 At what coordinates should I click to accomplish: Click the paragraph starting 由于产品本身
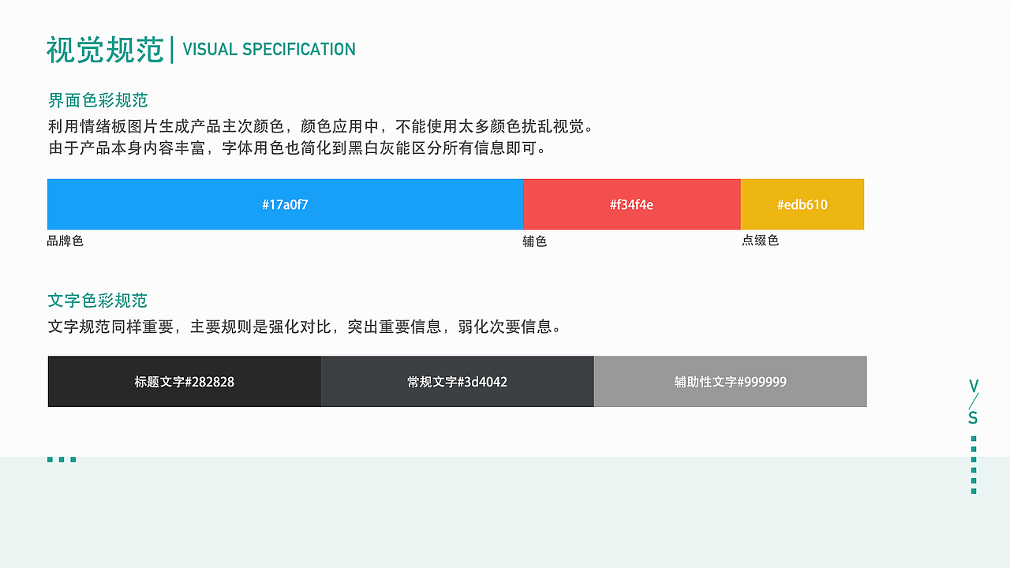(297, 148)
